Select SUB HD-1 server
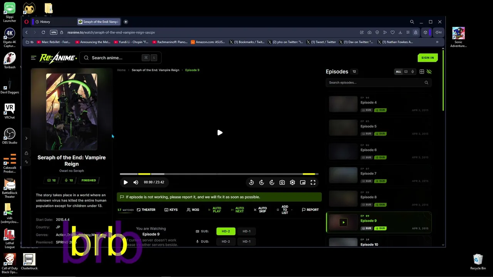Image resolution: width=493 pixels, height=277 pixels. pyautogui.click(x=246, y=231)
